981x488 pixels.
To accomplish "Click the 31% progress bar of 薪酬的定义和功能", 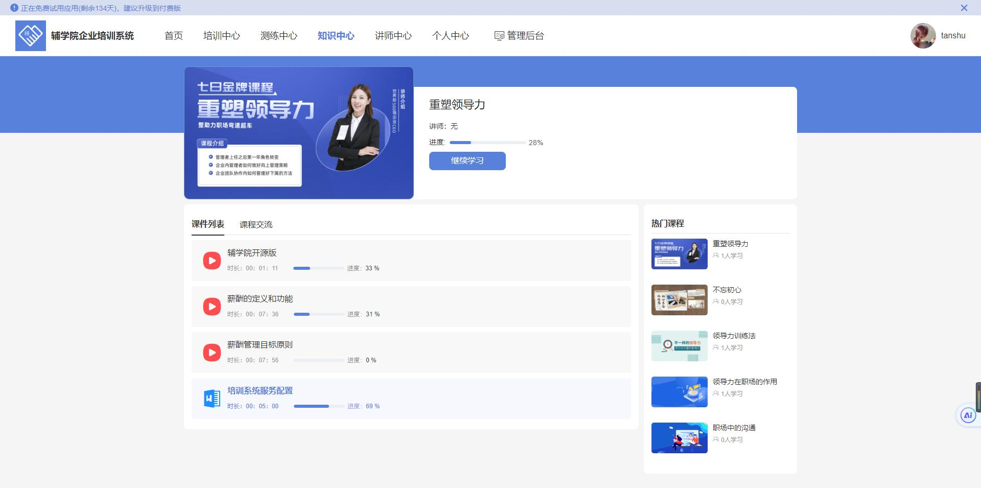I will click(319, 314).
